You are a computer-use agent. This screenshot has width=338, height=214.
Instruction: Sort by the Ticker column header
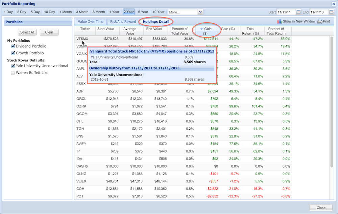pos(85,31)
